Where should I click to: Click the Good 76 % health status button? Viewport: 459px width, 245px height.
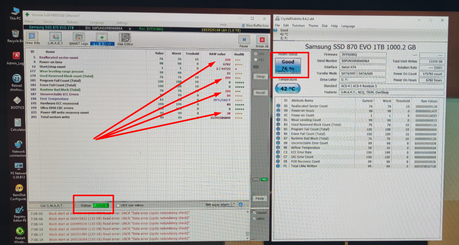pyautogui.click(x=288, y=66)
